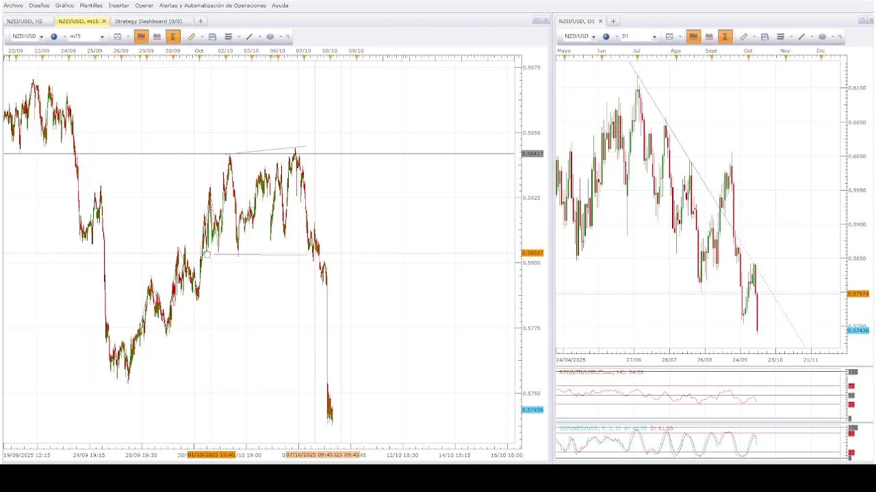Open the Insertar menu

[118, 5]
